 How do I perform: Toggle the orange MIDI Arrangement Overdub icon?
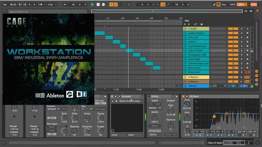point(111,4)
